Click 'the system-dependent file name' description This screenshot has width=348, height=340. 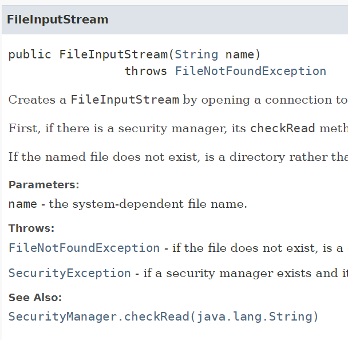tap(148, 204)
